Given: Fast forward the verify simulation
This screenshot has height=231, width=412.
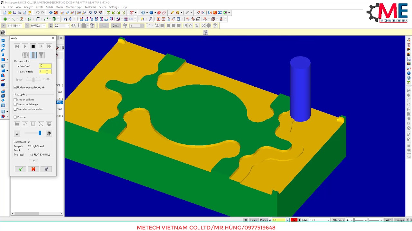Looking at the screenshot, I should point(49,47).
